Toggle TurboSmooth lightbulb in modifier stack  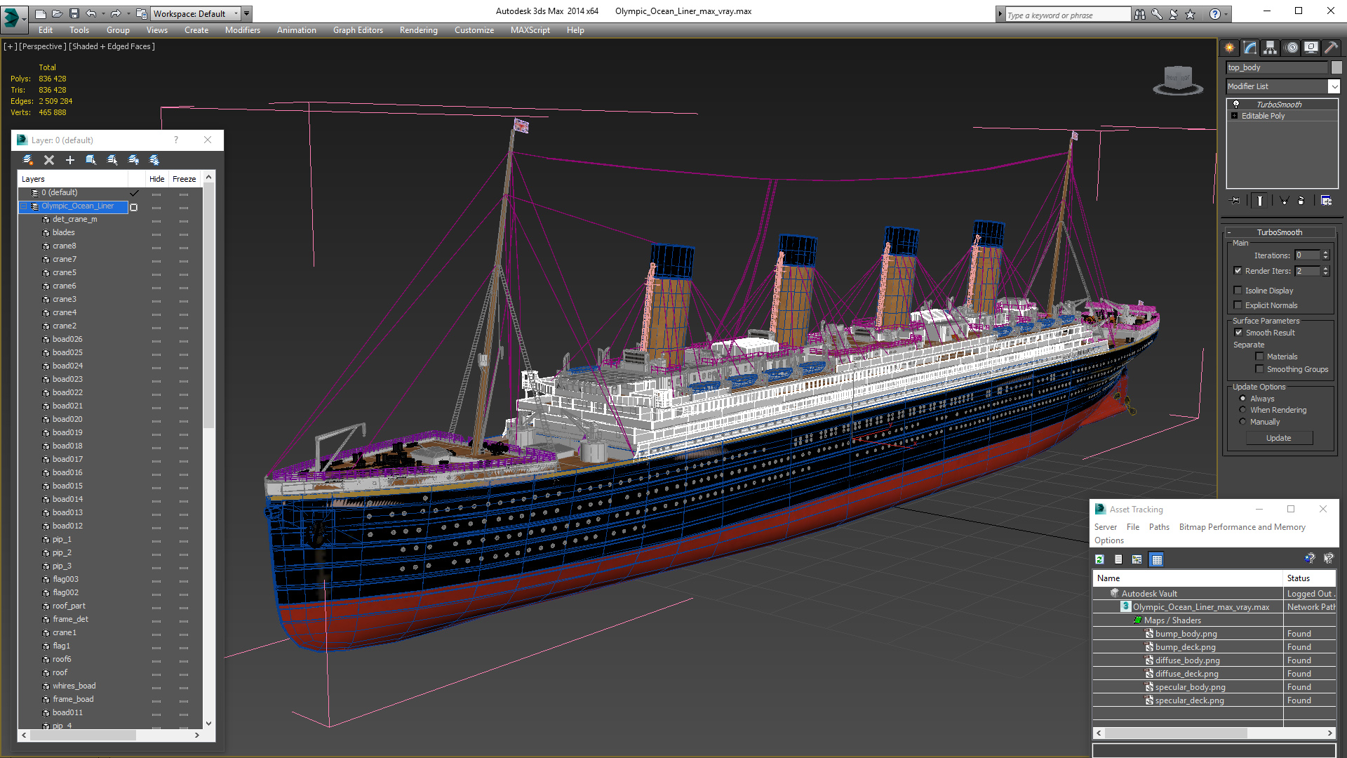click(1236, 104)
